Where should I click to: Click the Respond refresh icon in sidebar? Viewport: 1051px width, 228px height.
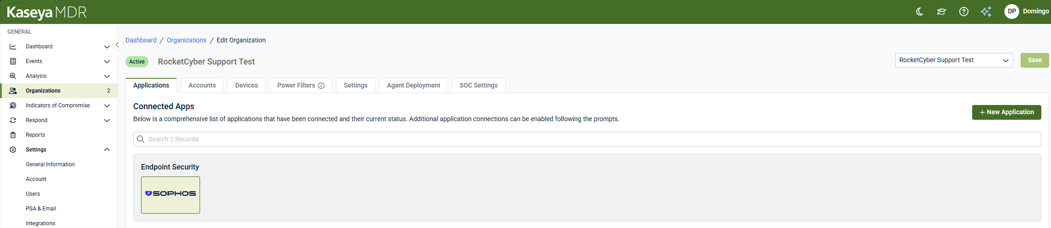[x=13, y=120]
